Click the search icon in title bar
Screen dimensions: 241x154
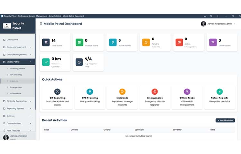pyautogui.click(x=211, y=16)
